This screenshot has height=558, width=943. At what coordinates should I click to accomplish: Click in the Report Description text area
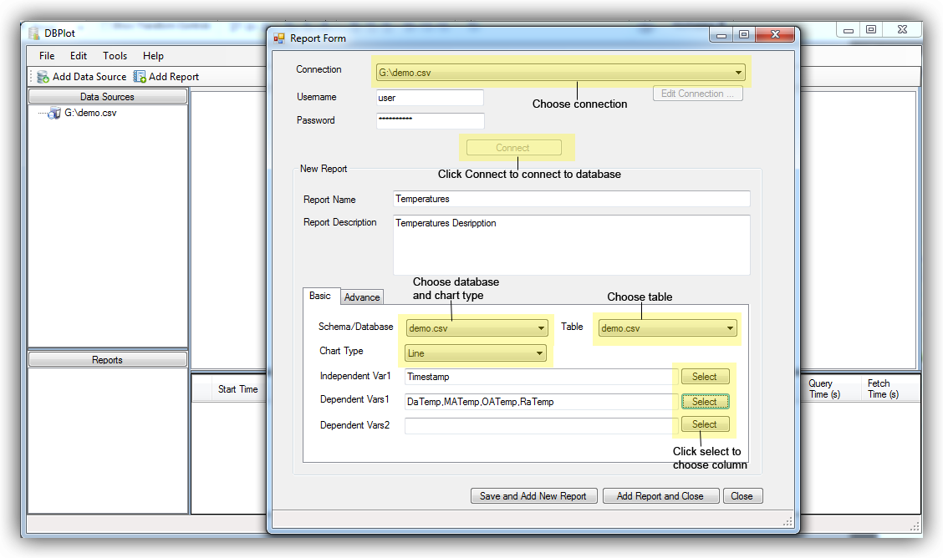pos(571,245)
